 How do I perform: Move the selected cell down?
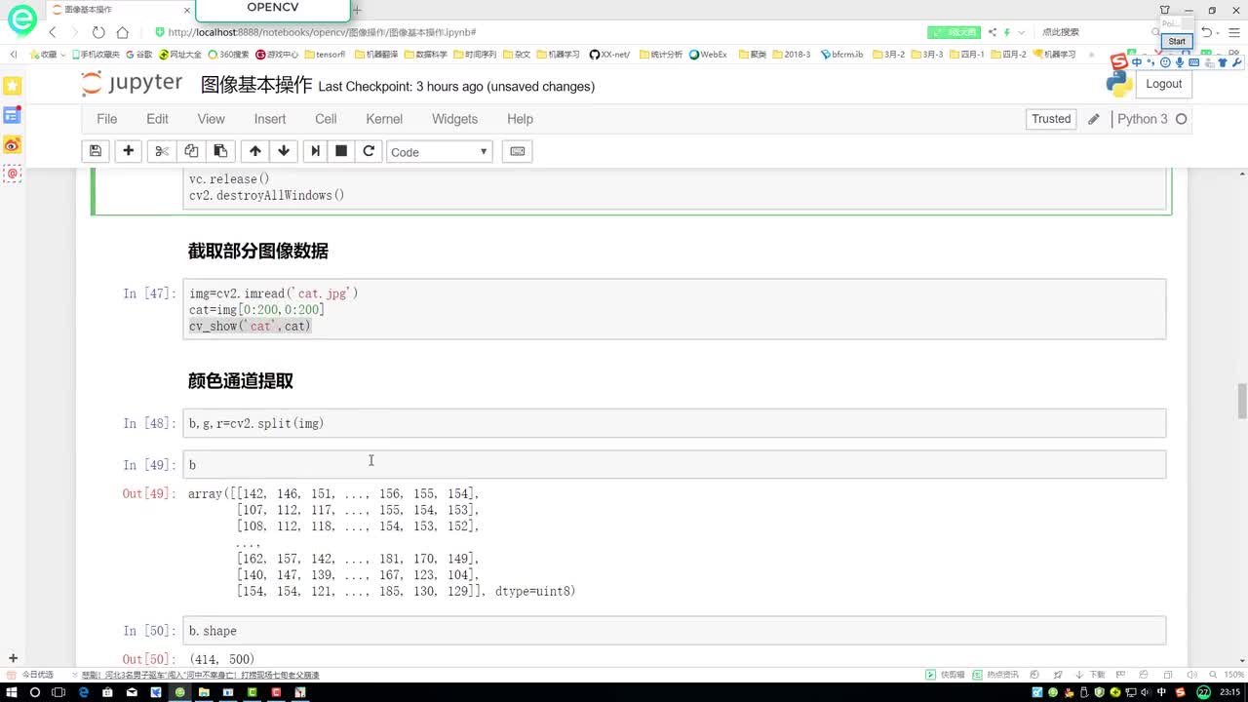tap(284, 151)
